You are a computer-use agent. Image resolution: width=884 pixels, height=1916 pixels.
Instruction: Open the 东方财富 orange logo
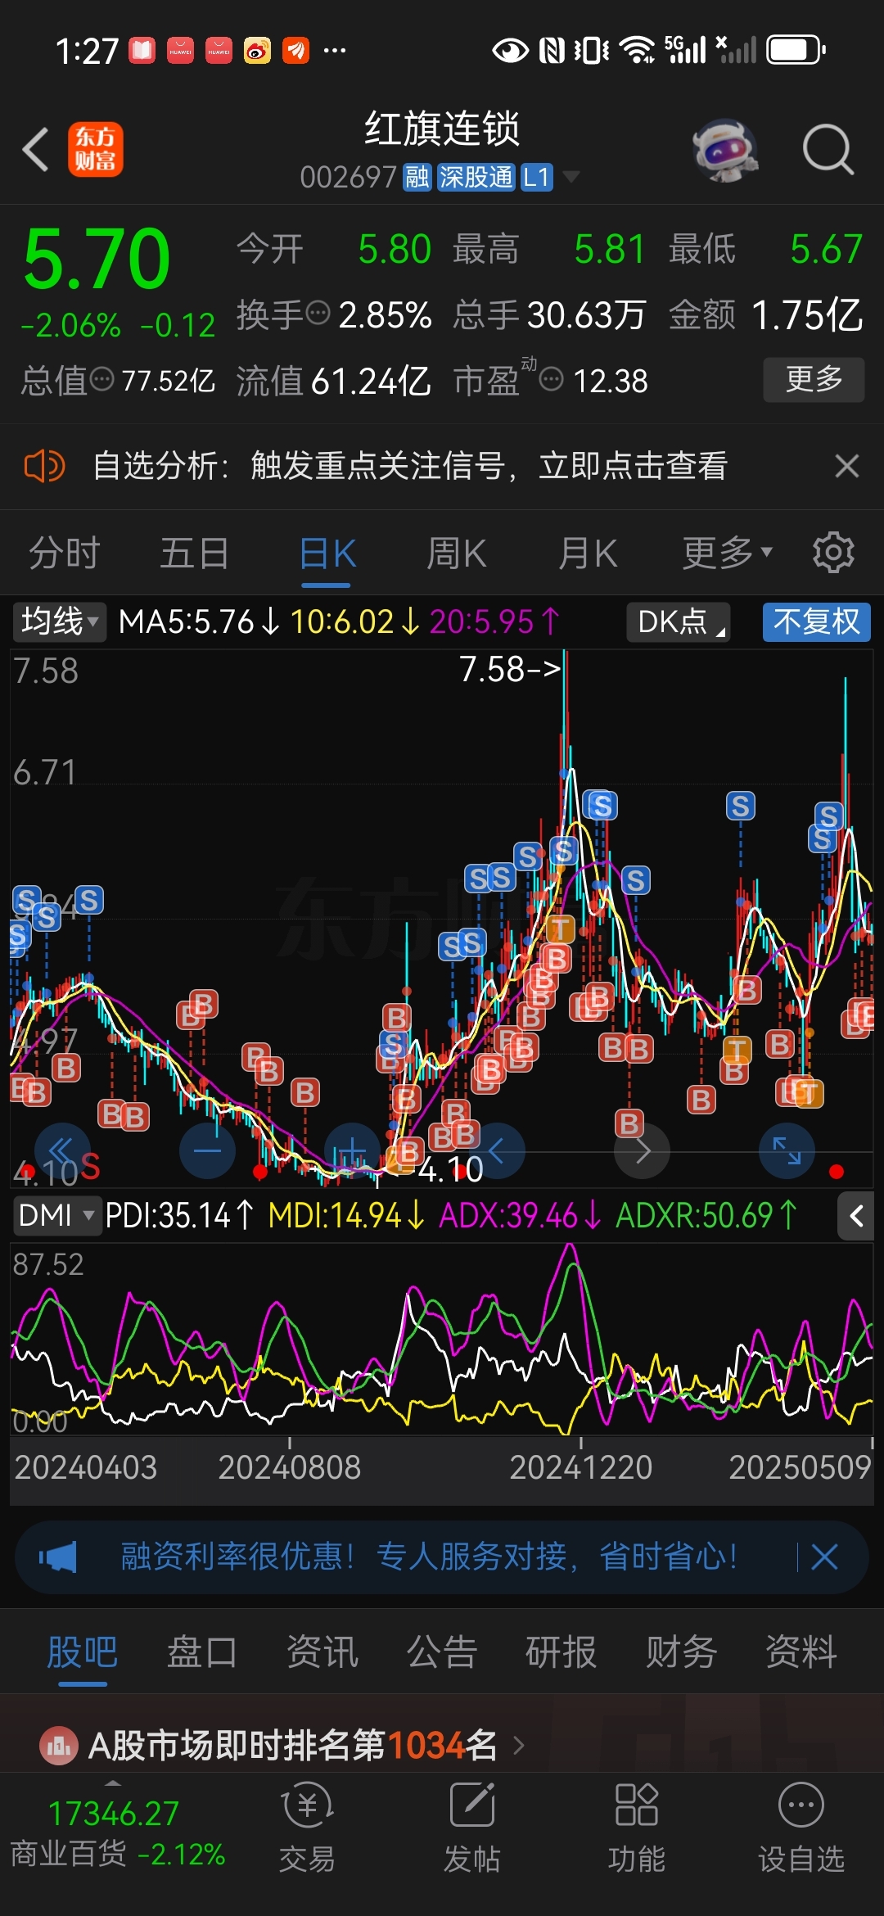96,150
